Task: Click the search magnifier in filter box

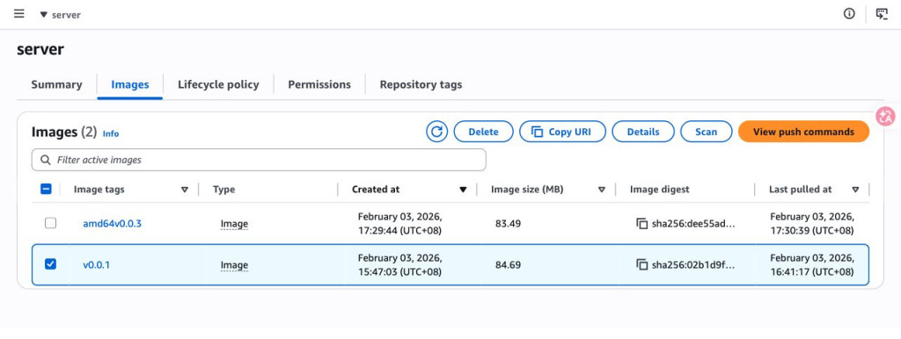Action: pos(46,160)
